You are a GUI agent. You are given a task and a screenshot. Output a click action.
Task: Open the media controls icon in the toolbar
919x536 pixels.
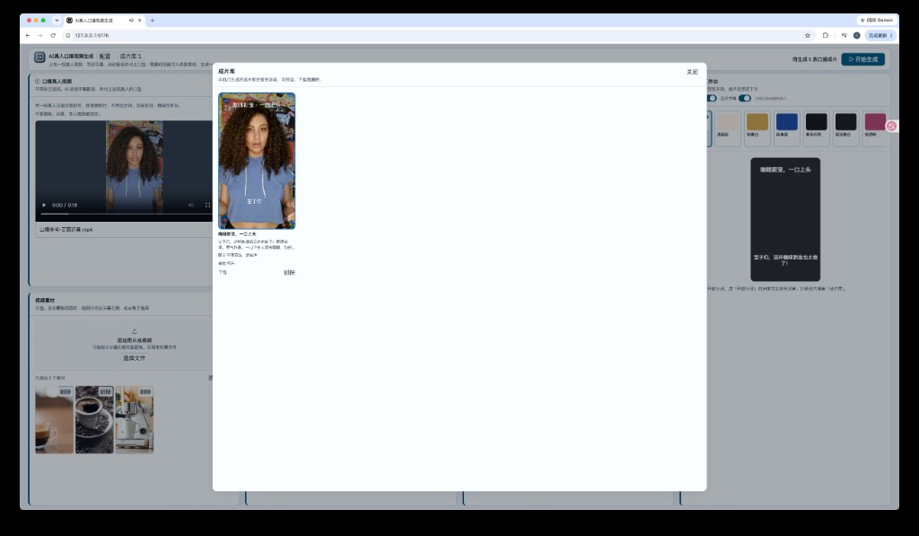click(844, 36)
